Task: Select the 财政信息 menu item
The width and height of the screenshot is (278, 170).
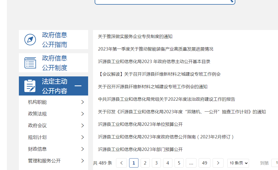Action: coord(37,149)
